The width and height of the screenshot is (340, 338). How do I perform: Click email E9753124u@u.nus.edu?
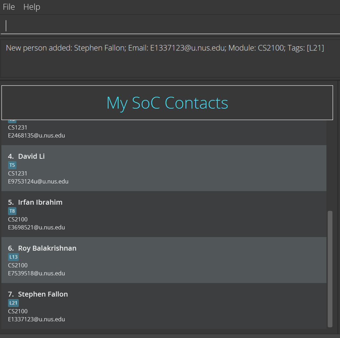[x=38, y=181]
